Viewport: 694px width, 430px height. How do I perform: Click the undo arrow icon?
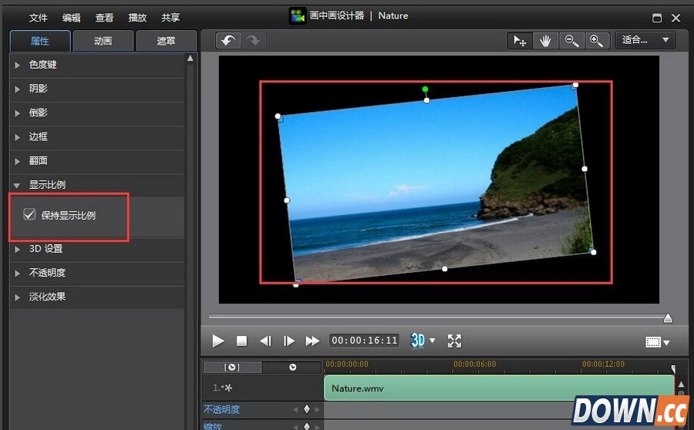click(227, 40)
